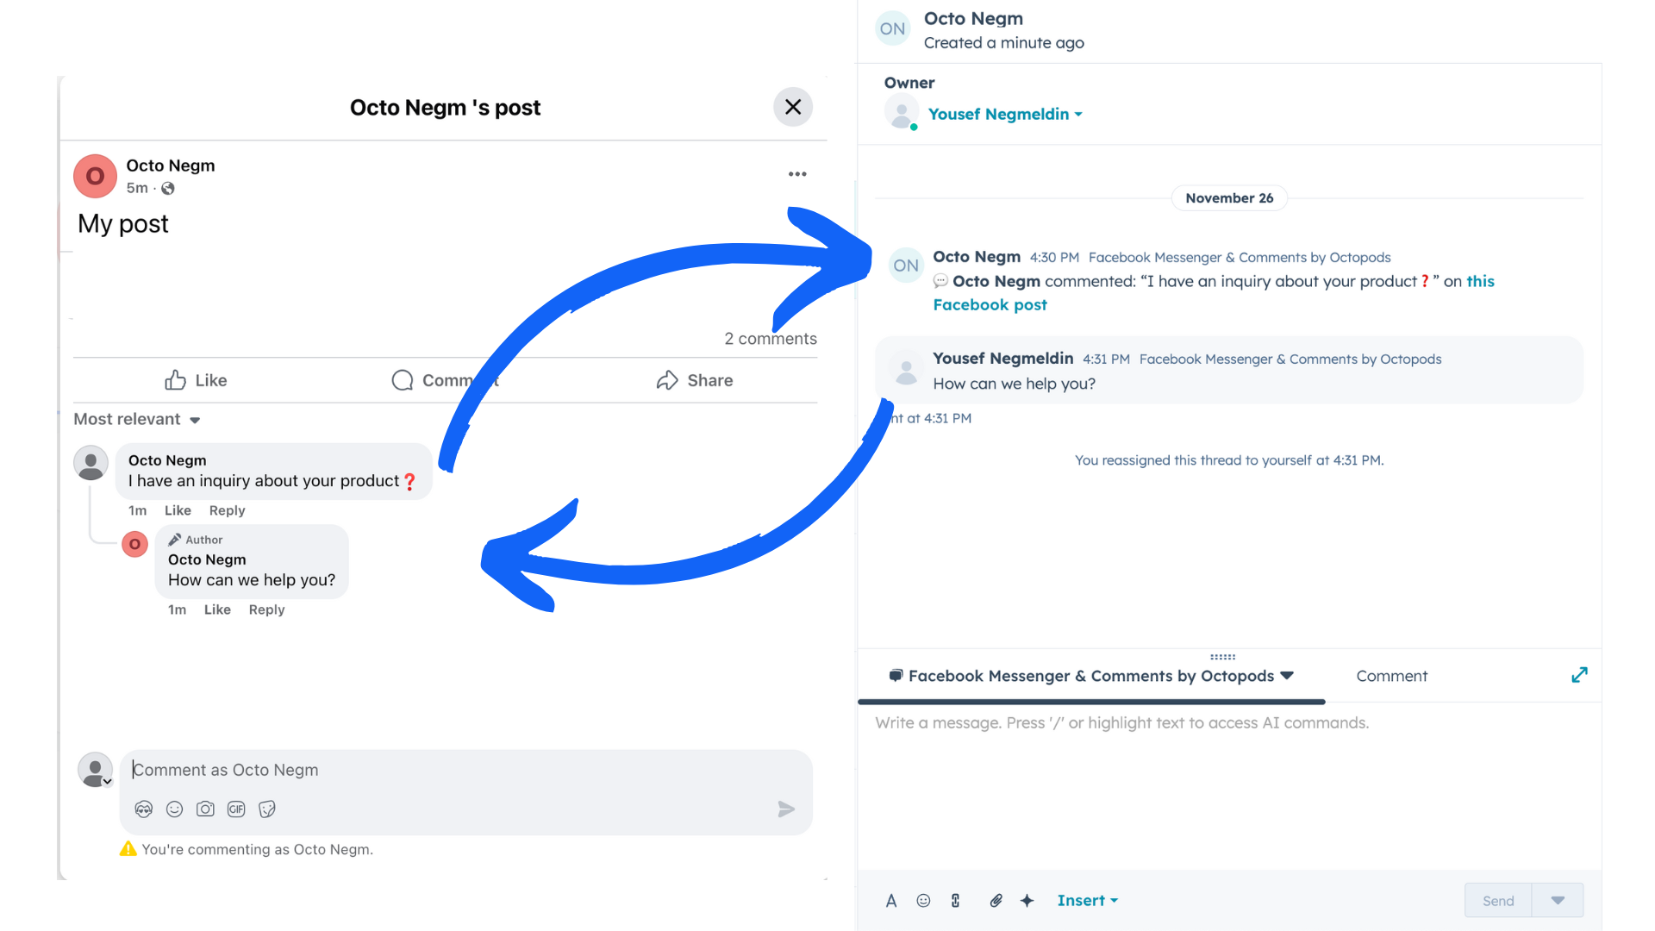The height and width of the screenshot is (931, 1655).
Task: Click in the 'Comment as Octo Negm' field
Action: tap(448, 770)
